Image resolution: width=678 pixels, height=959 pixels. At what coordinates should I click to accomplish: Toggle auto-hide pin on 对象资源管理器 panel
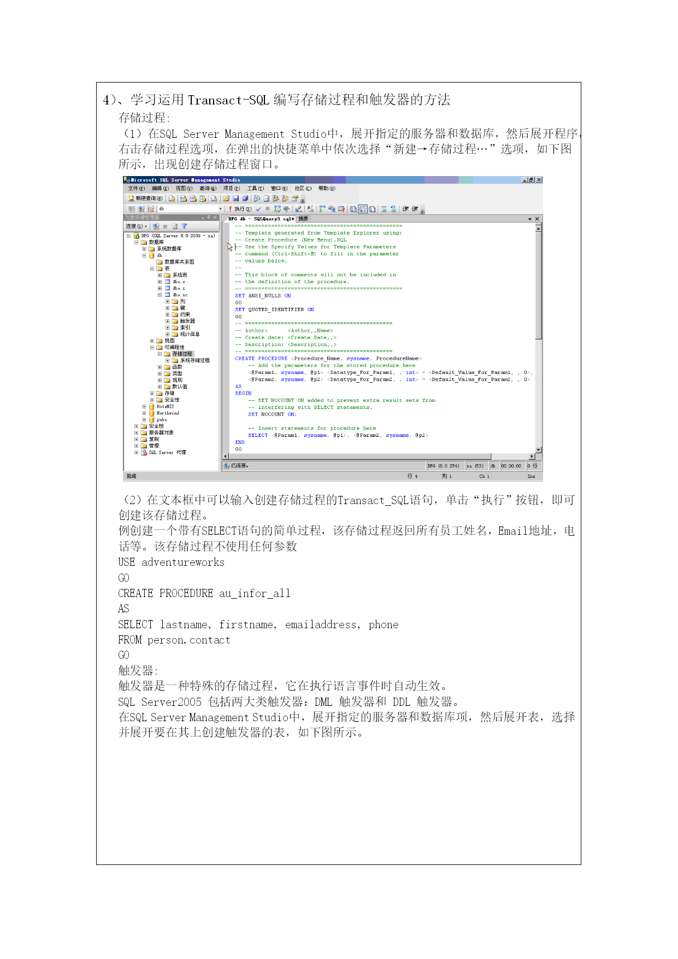[x=208, y=218]
